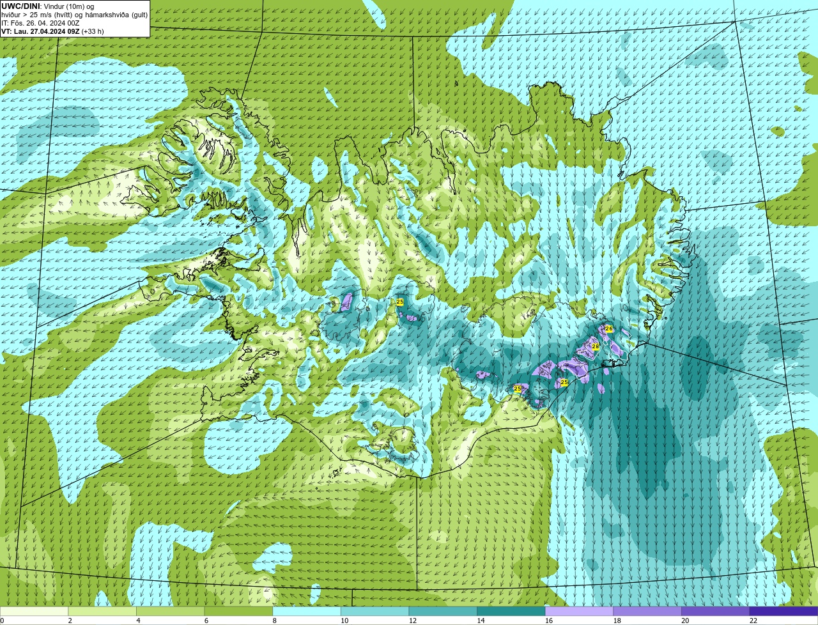Click the pale yellow 0–2 m/s legend swatch
818x625 pixels.
click(34, 611)
